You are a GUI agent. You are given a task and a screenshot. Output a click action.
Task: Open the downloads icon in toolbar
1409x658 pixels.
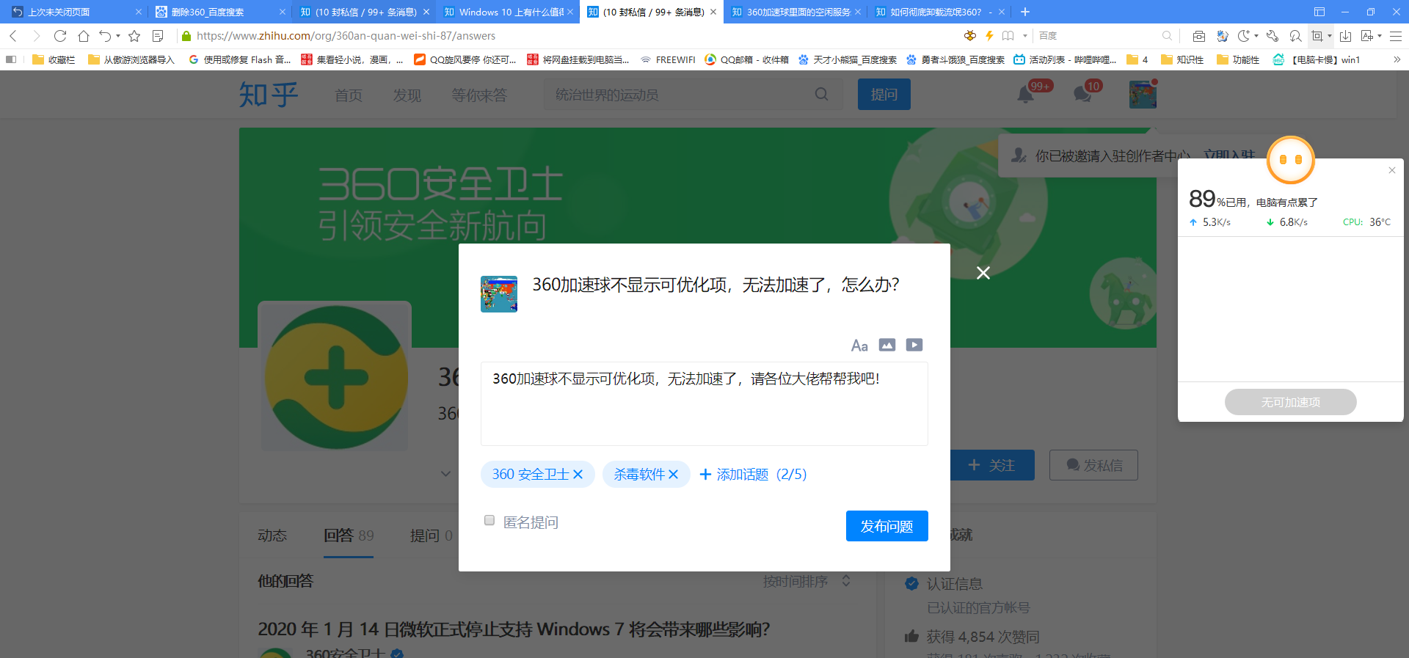(1345, 36)
